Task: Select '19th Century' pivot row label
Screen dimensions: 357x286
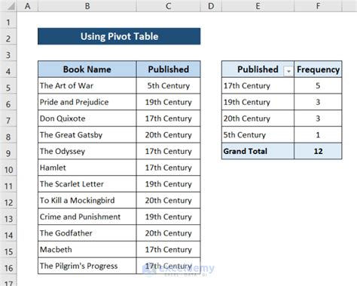Action: tap(258, 102)
